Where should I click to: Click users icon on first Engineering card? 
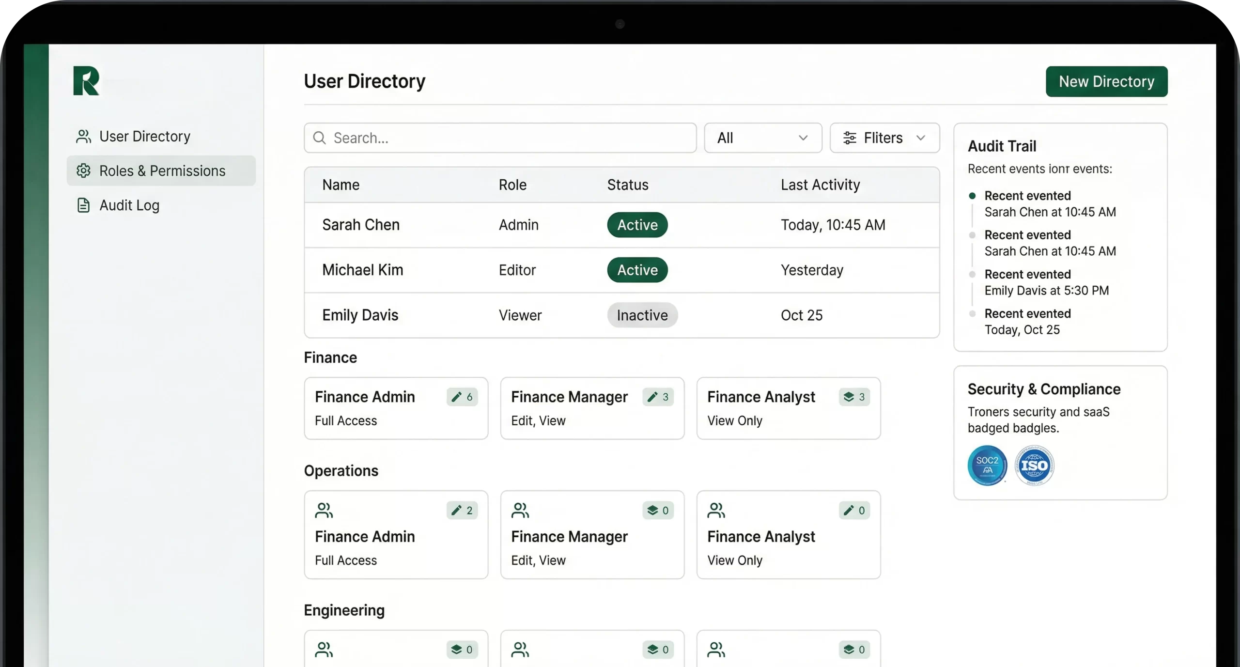pos(324,650)
